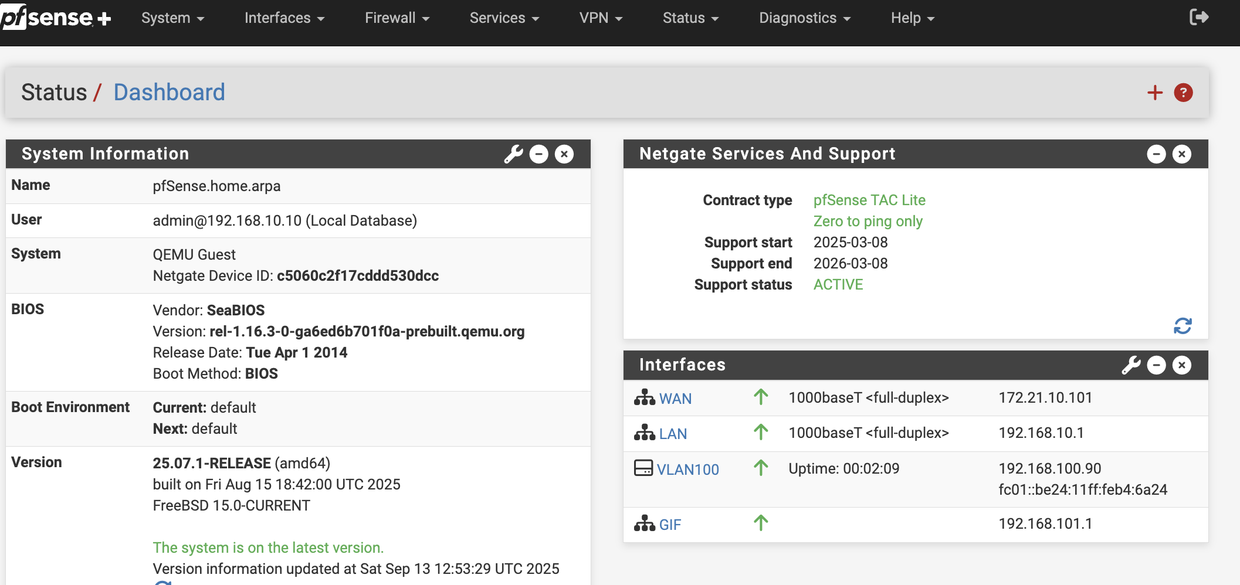Click the 25.07.1-RELEASE version text

tap(212, 464)
